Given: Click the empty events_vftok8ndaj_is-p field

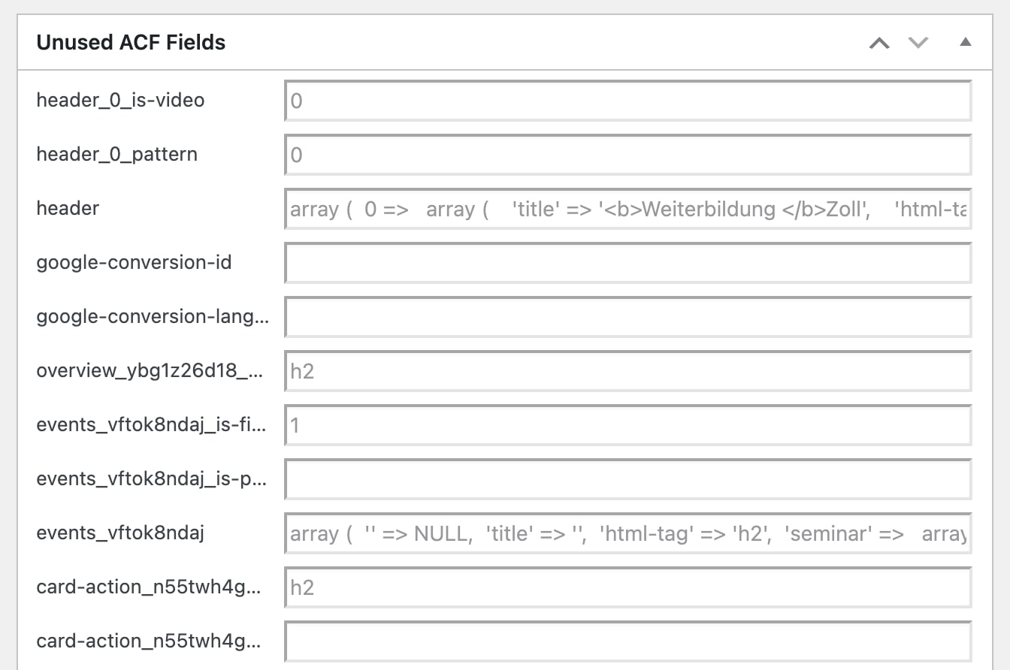Looking at the screenshot, I should (627, 479).
